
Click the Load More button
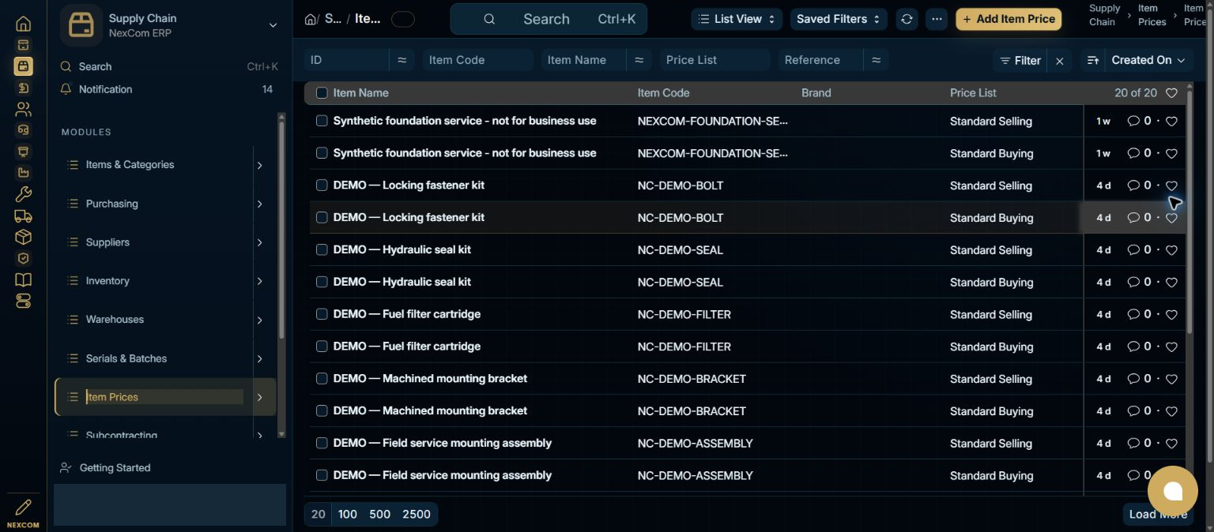[1158, 514]
